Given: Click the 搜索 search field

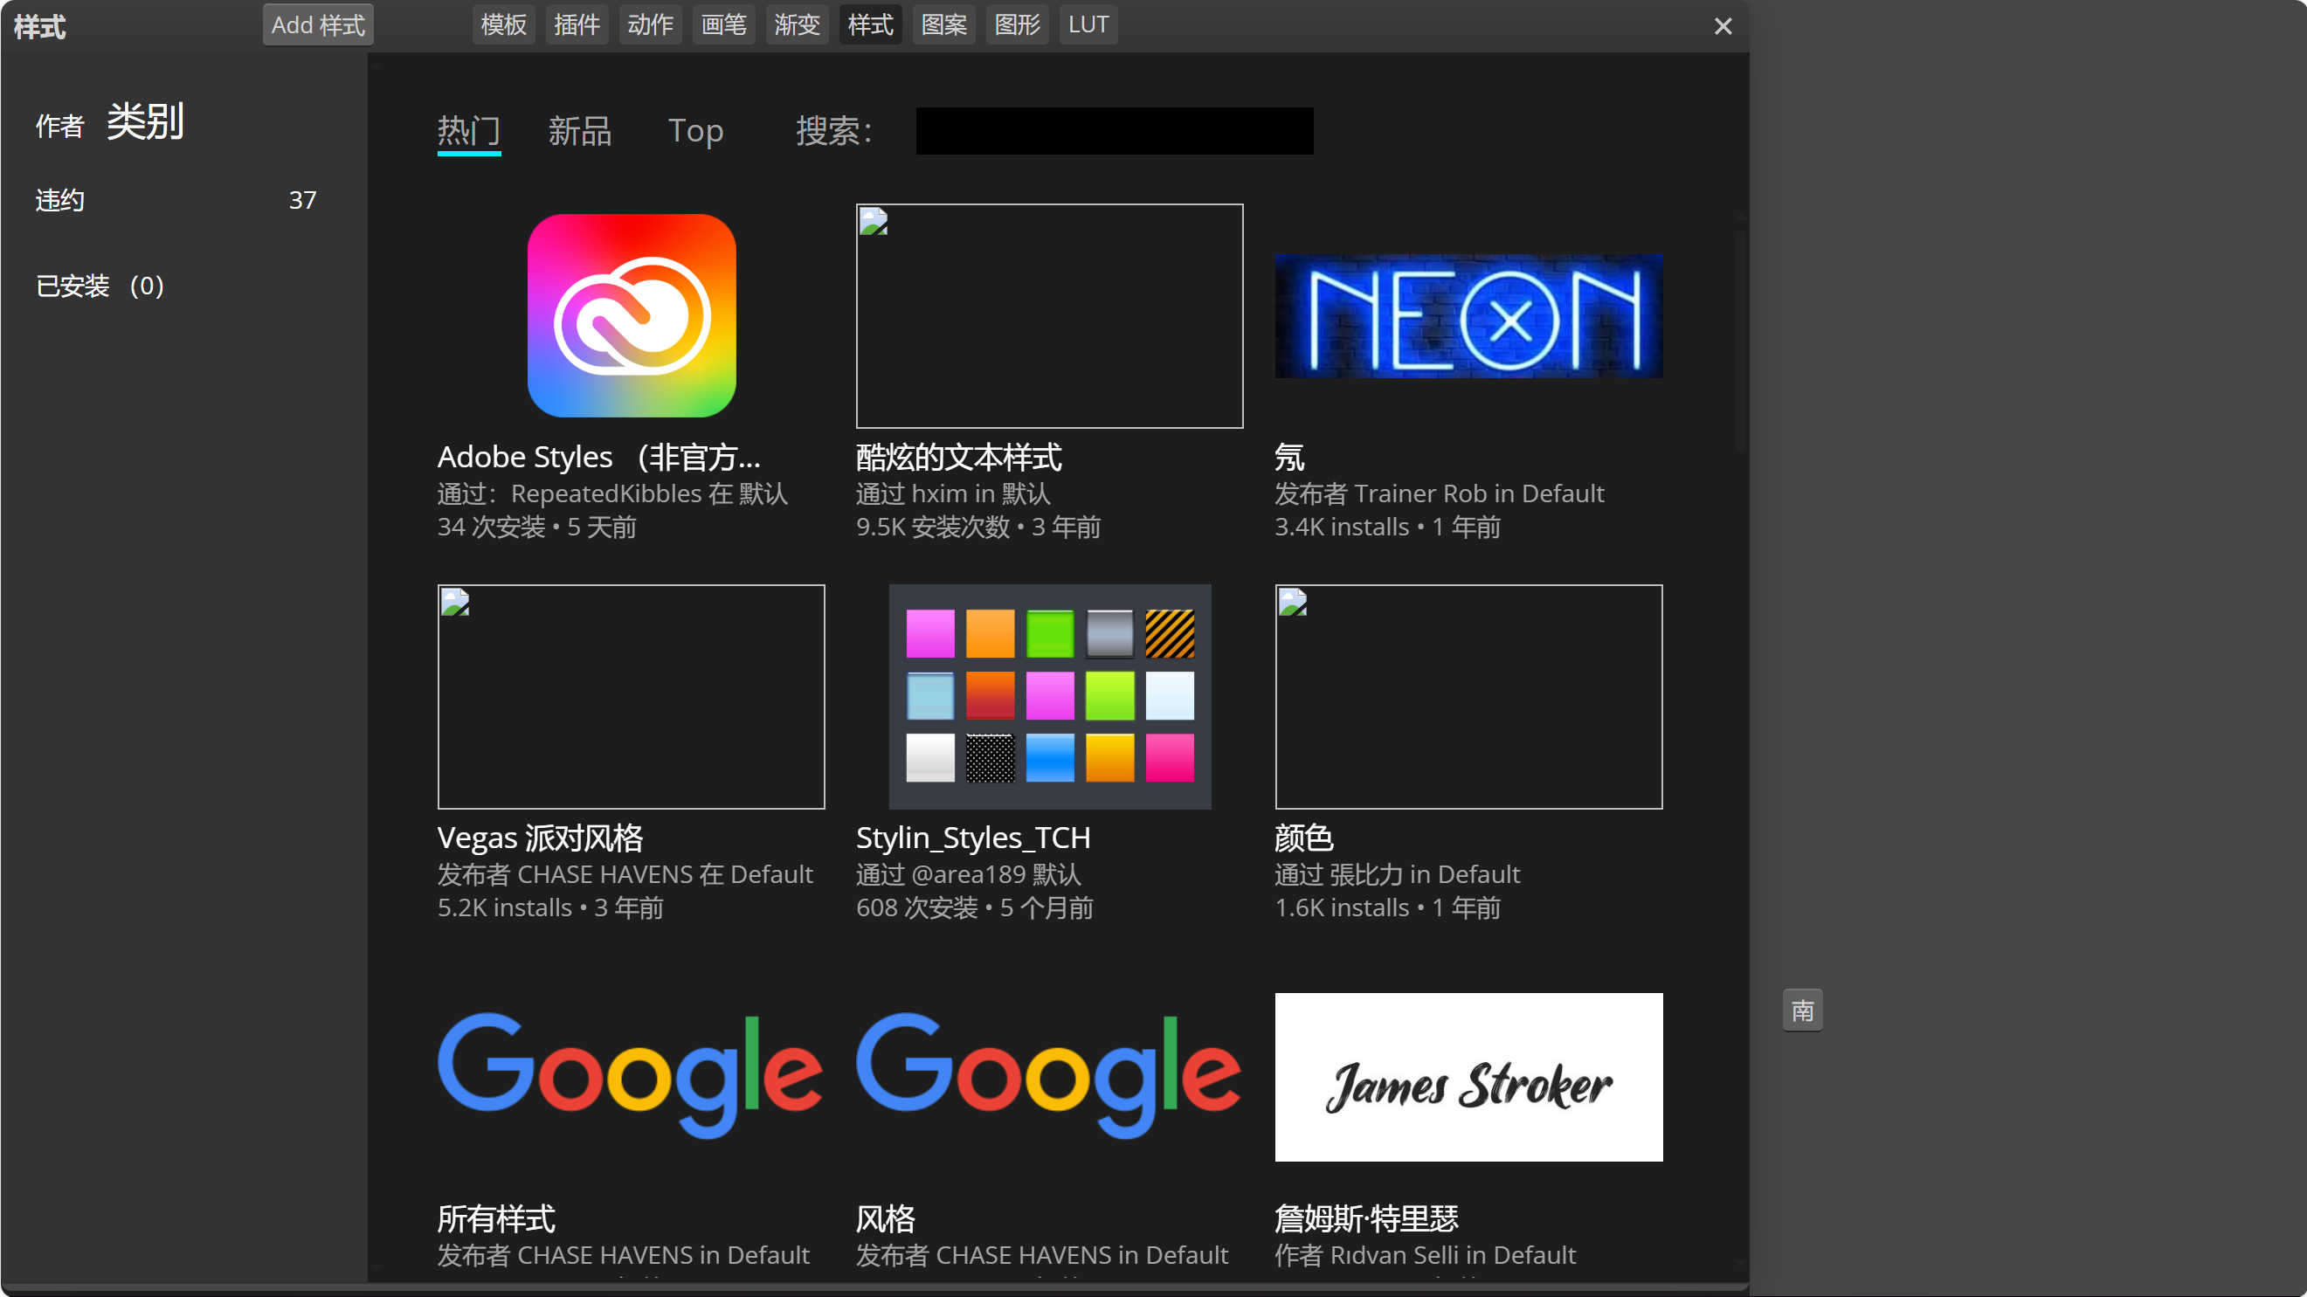Looking at the screenshot, I should [1112, 131].
